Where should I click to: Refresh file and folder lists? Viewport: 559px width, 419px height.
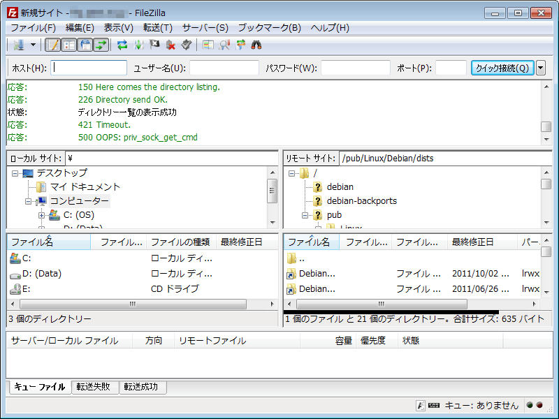(x=122, y=45)
